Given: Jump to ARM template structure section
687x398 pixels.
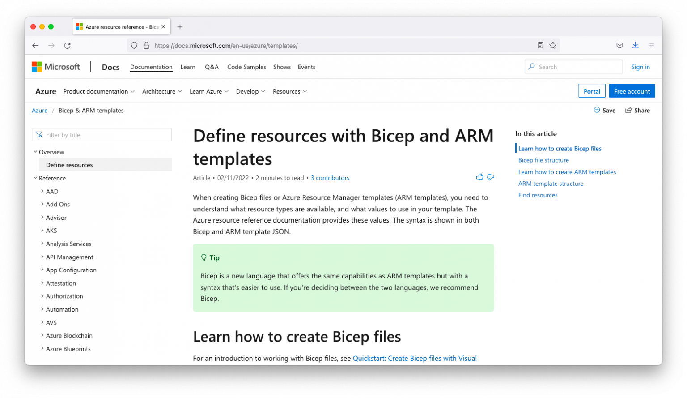Looking at the screenshot, I should 551,184.
